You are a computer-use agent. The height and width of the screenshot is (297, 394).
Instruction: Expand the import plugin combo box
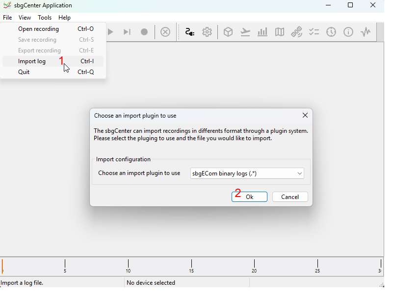coord(247,173)
